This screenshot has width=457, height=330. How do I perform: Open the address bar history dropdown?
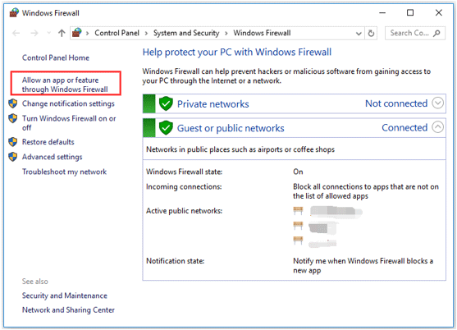(359, 34)
